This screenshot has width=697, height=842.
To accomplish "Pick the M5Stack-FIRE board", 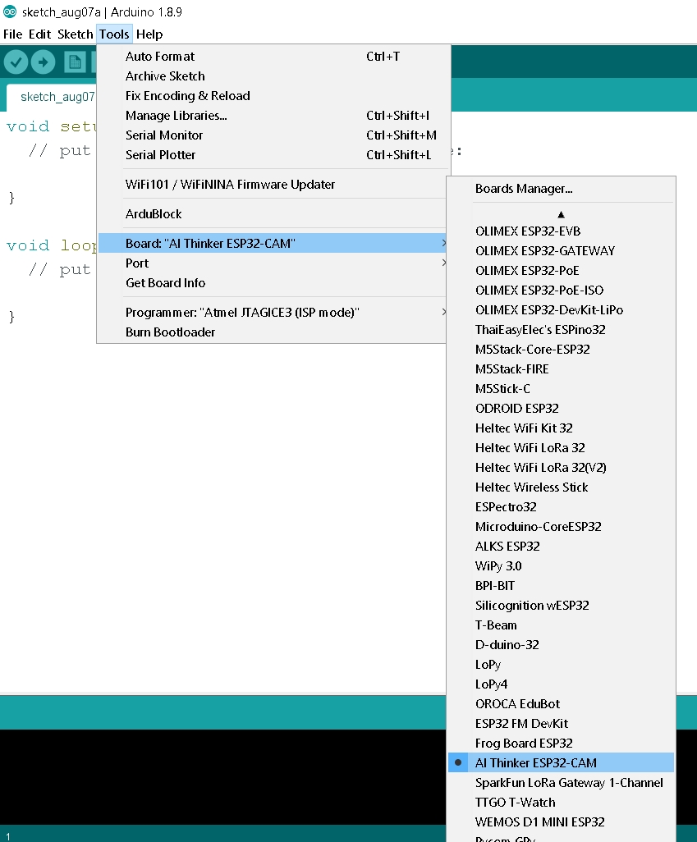I will pos(512,369).
